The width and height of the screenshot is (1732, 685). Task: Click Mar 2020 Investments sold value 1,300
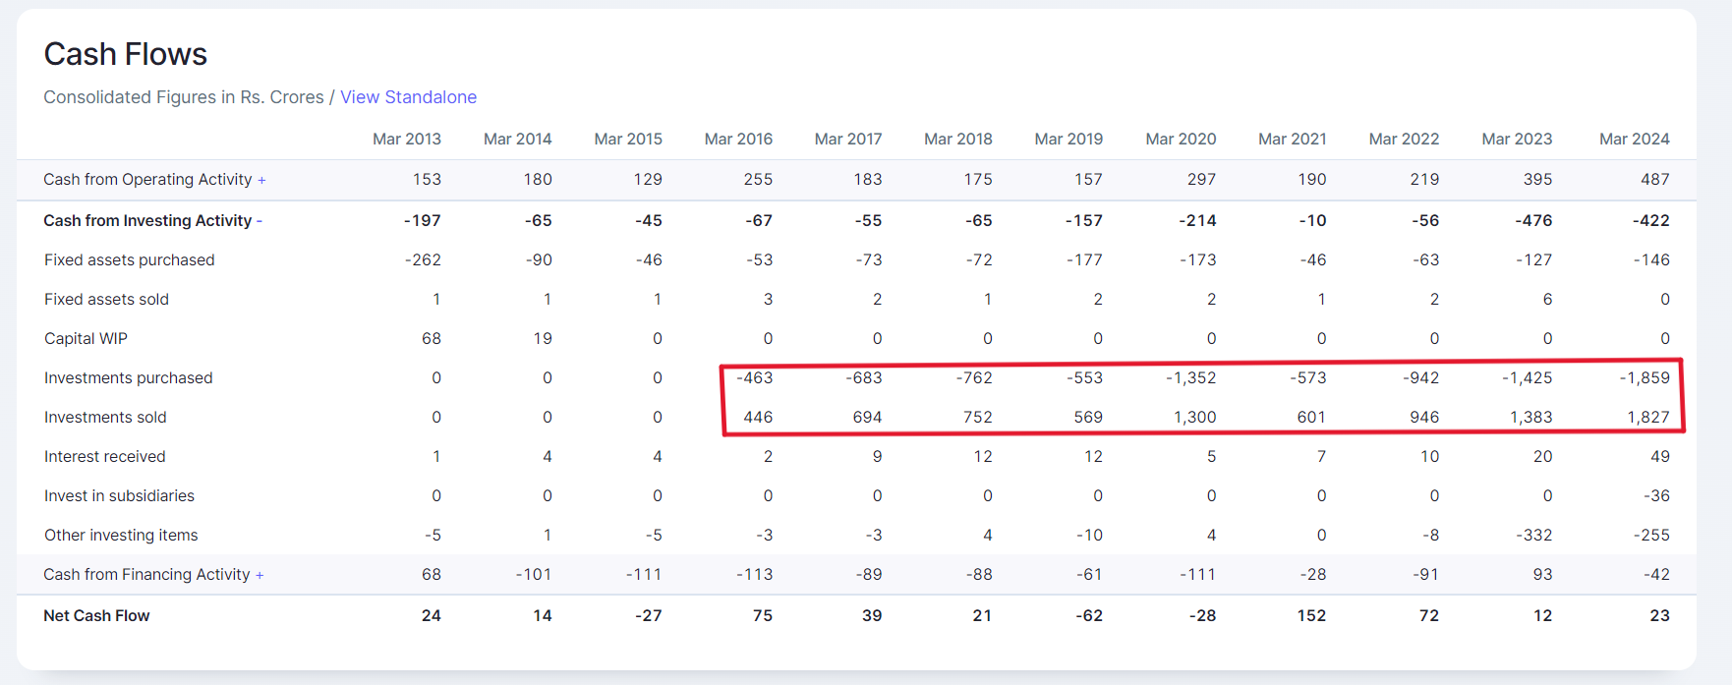pyautogui.click(x=1194, y=418)
